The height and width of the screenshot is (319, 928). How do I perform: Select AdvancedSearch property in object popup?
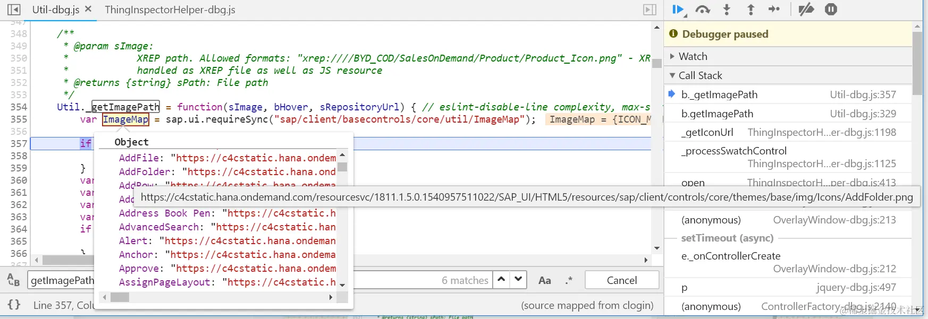pyautogui.click(x=227, y=227)
